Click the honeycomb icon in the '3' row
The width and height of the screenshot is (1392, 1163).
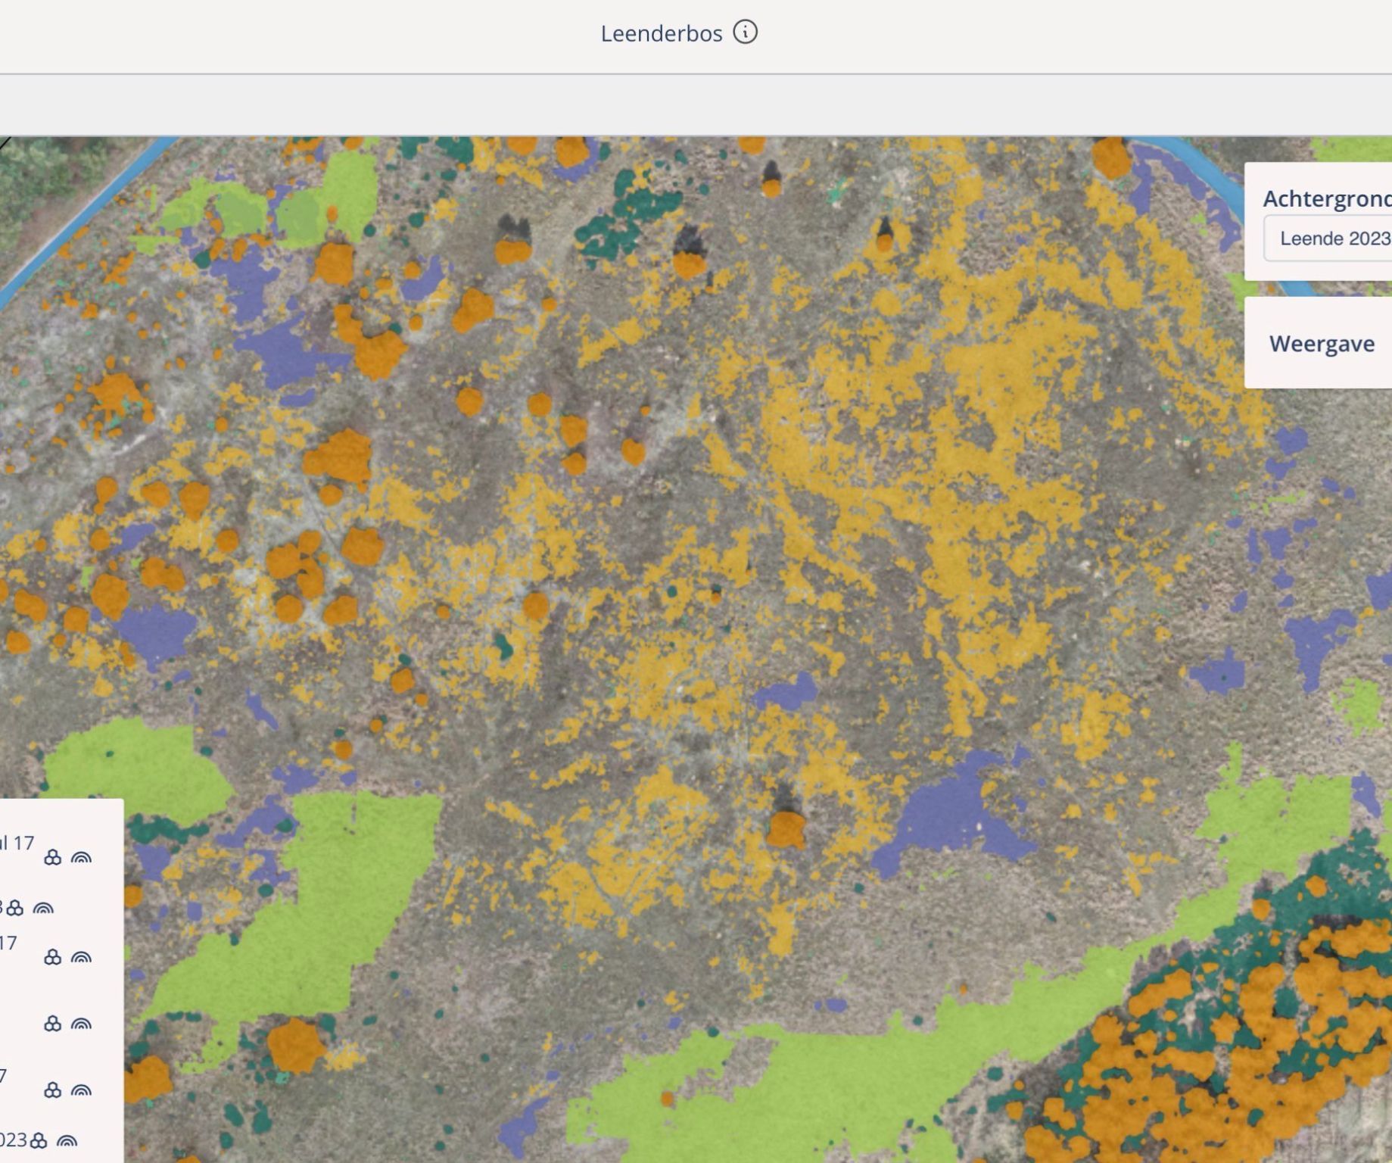pos(15,908)
